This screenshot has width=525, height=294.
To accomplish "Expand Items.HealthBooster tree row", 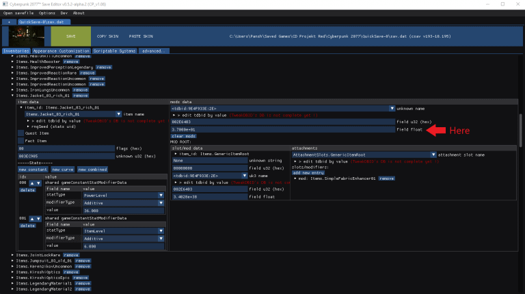I will coord(12,62).
